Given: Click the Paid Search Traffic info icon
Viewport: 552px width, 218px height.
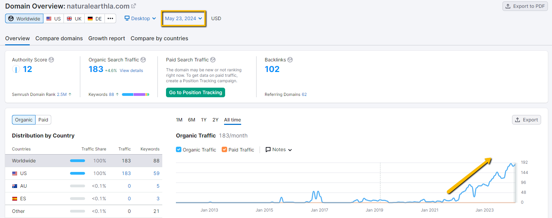Looking at the screenshot, I should tap(213, 60).
